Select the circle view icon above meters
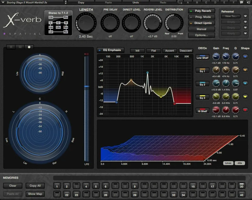 coord(29,47)
